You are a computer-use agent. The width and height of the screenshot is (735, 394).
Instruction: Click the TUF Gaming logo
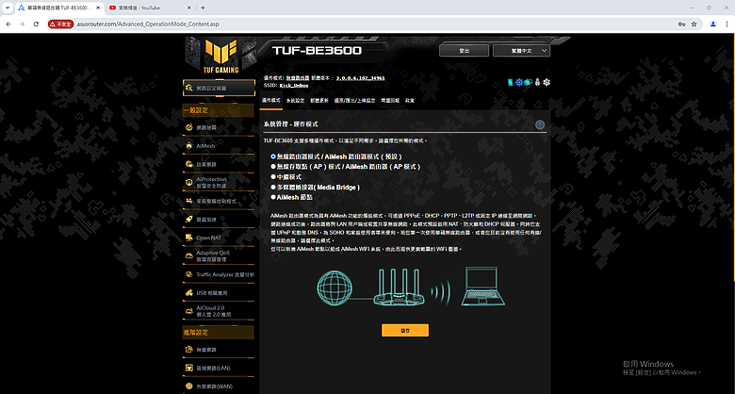point(220,57)
